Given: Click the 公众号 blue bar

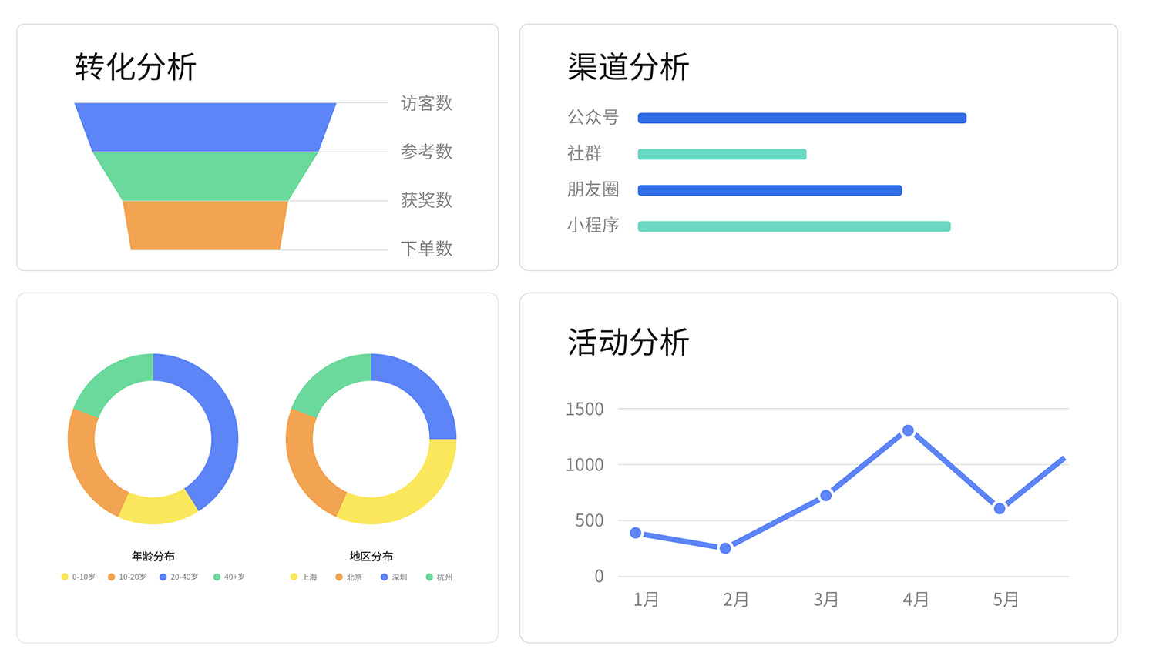Looking at the screenshot, I should point(802,118).
